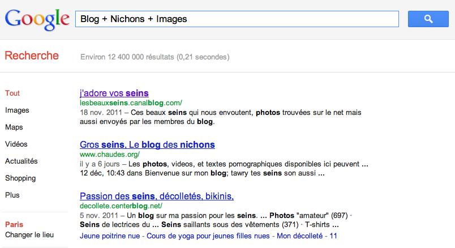Click the Environ 12 400 000 résultats text
The width and height of the screenshot is (455, 248).
pos(154,57)
